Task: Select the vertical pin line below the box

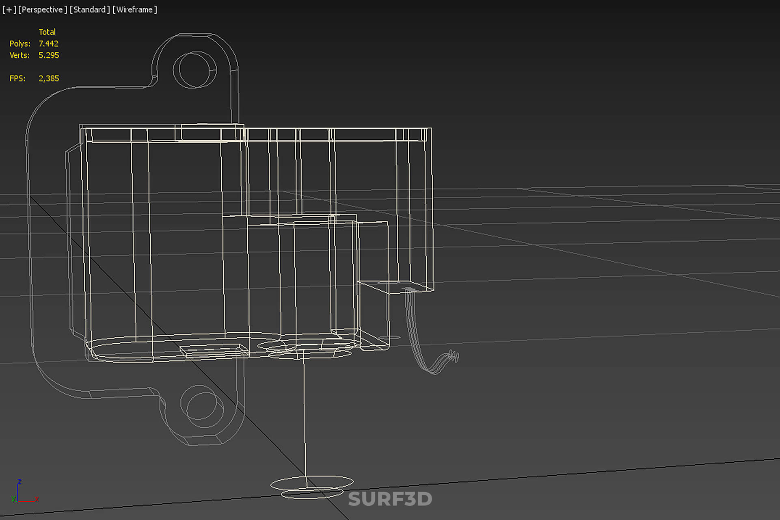Action: click(x=305, y=416)
